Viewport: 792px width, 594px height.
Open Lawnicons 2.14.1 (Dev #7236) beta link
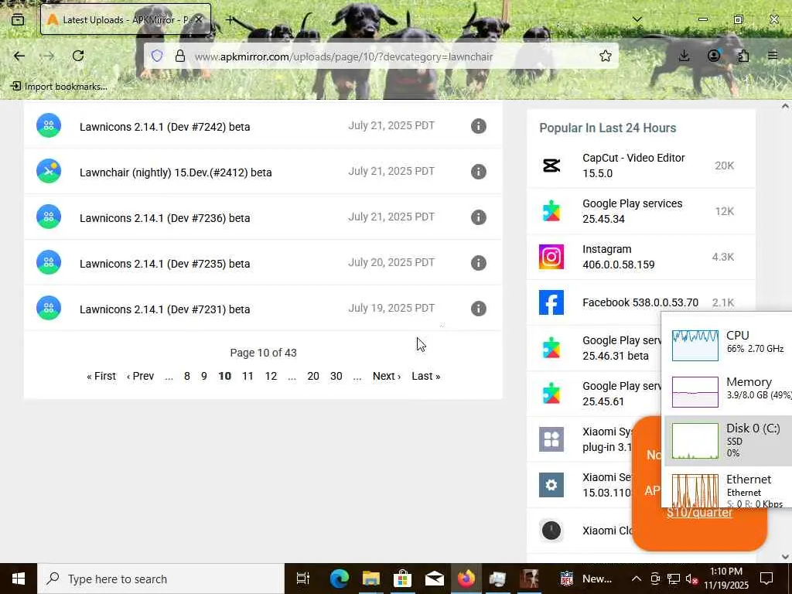165,217
